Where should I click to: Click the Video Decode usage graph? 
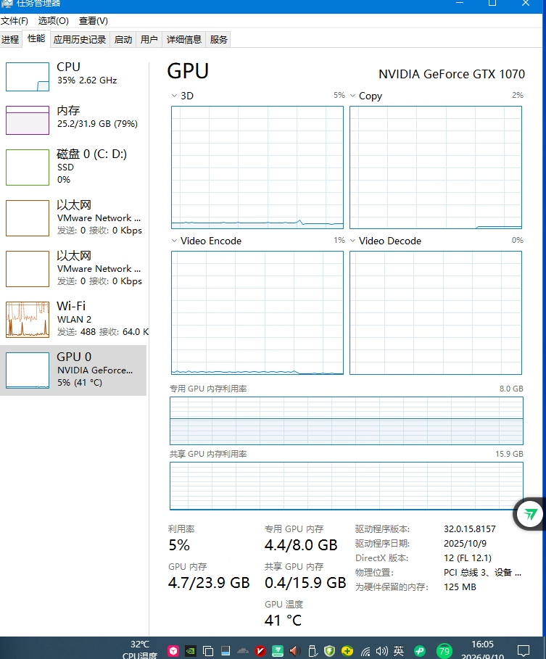436,312
